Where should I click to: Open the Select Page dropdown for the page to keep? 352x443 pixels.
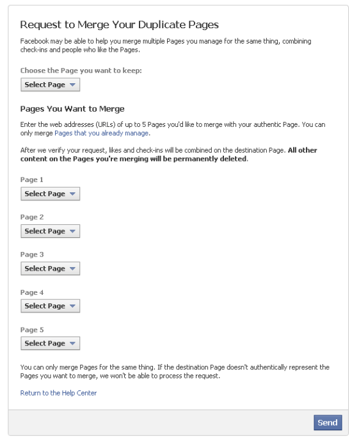[x=50, y=85]
